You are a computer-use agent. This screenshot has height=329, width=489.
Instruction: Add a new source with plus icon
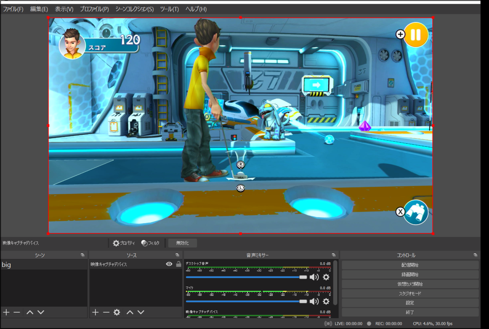click(x=95, y=312)
